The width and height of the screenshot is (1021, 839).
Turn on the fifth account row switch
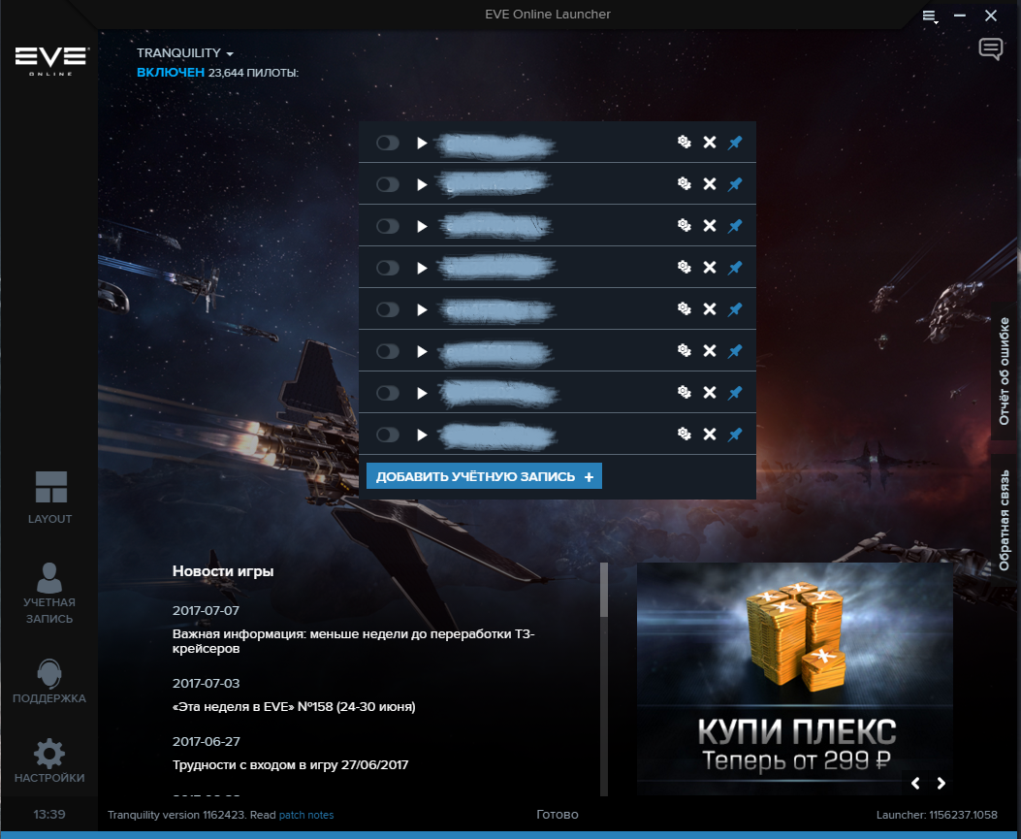pos(388,309)
